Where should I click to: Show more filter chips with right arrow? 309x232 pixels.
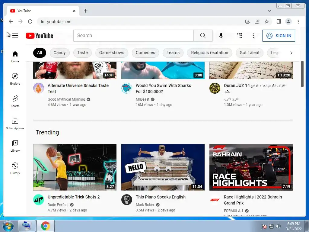[291, 53]
